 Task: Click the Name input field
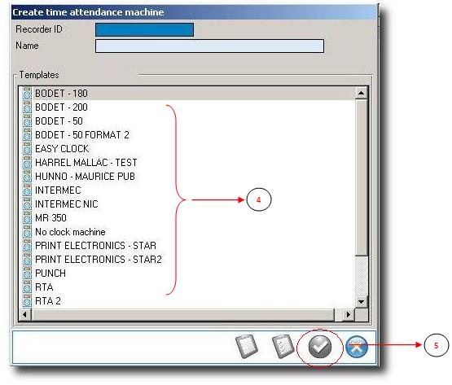(x=209, y=46)
